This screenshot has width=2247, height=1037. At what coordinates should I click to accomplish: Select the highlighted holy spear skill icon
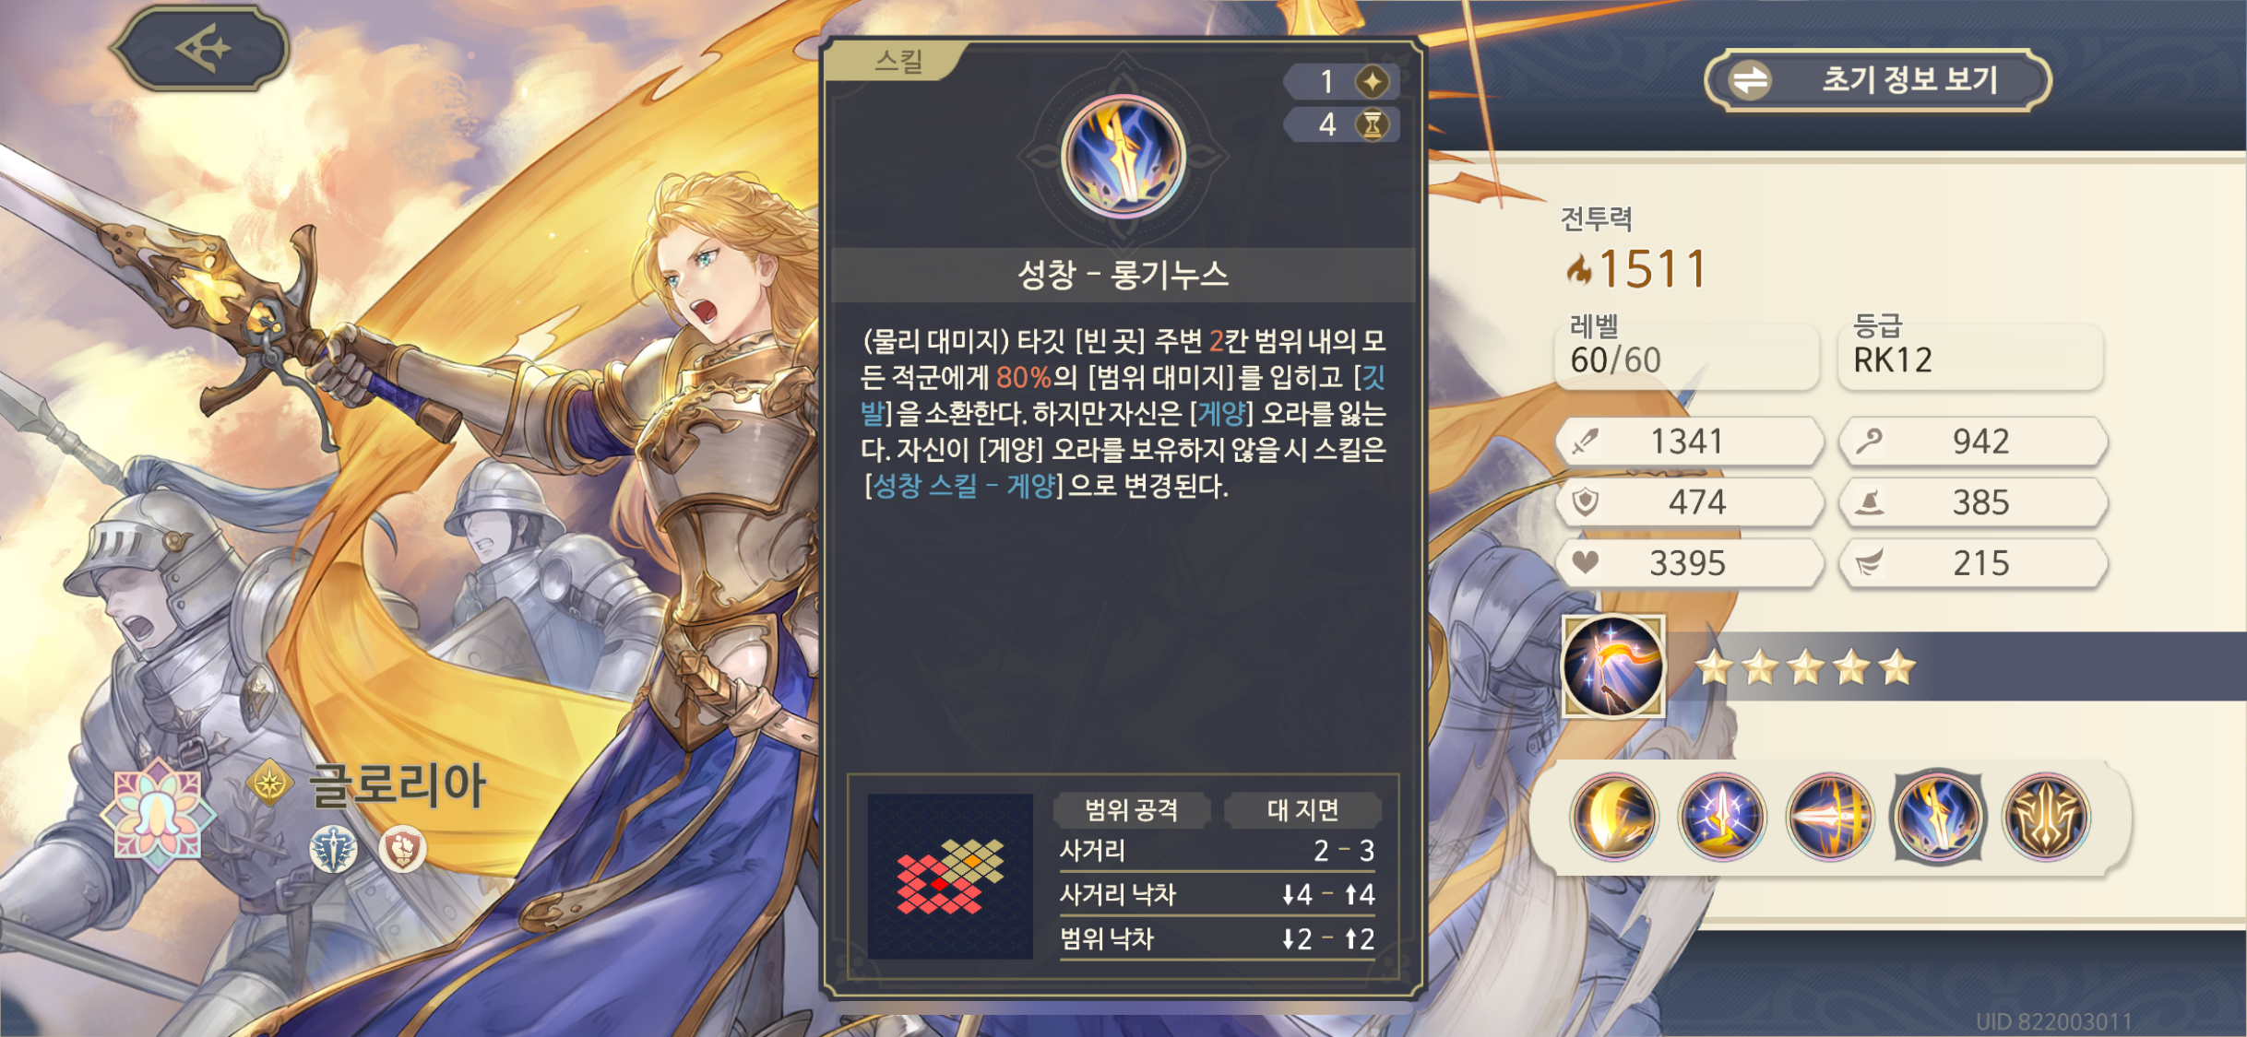(x=1937, y=817)
